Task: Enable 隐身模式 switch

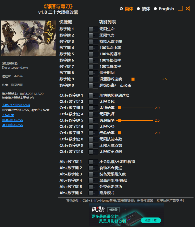Action: 93,193
